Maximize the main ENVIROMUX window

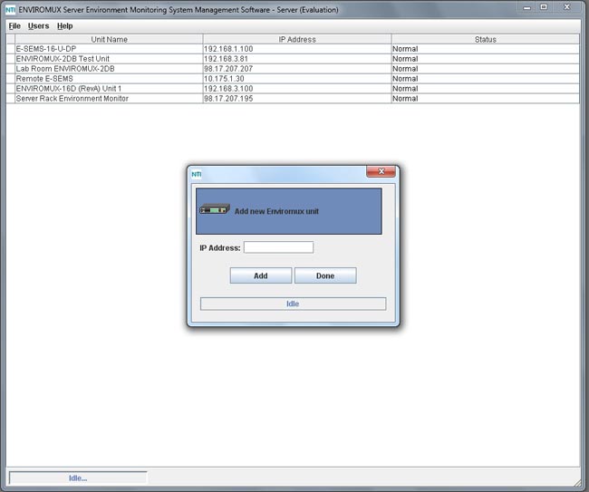tap(544, 6)
